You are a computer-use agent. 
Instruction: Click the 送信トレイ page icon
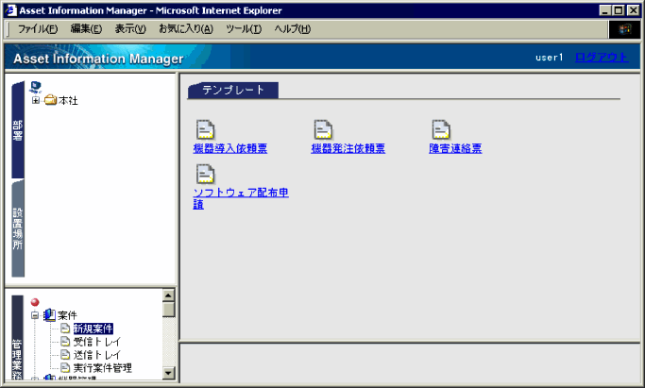coord(65,354)
